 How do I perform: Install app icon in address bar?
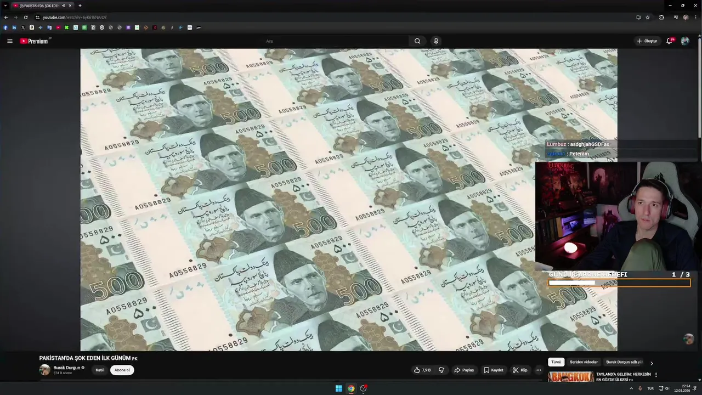638,18
